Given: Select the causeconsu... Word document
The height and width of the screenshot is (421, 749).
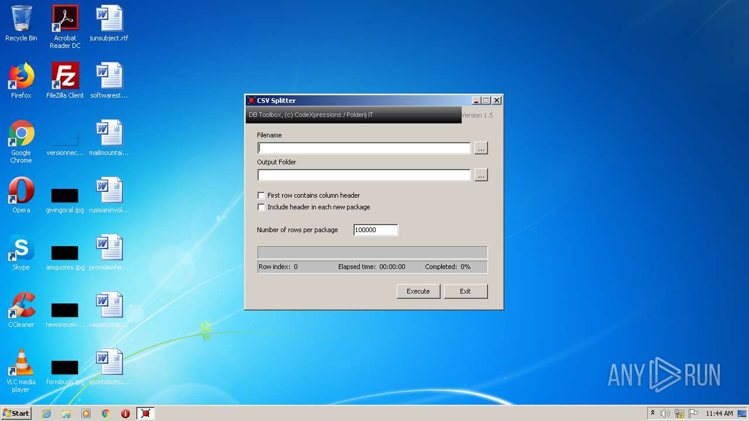Looking at the screenshot, I should coord(109,310).
